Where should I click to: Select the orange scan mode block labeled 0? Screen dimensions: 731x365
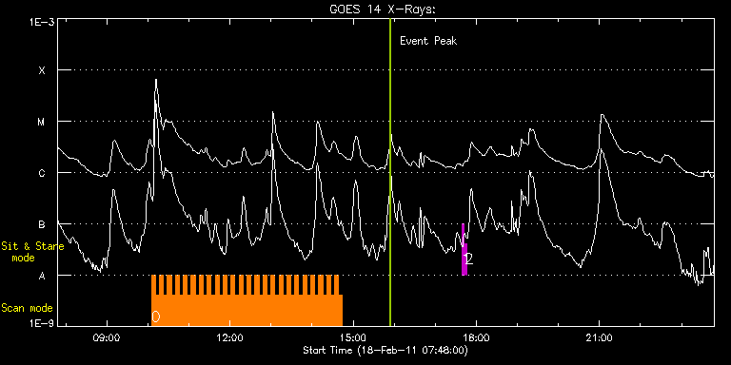(x=247, y=300)
